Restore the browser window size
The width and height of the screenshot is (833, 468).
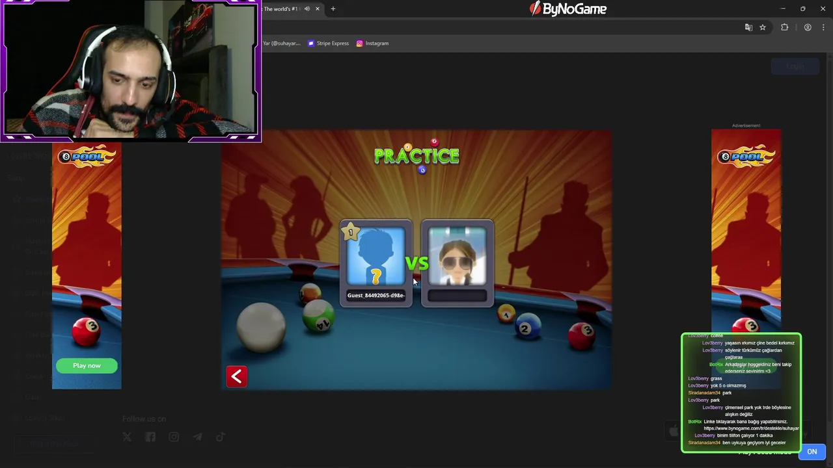pyautogui.click(x=803, y=8)
